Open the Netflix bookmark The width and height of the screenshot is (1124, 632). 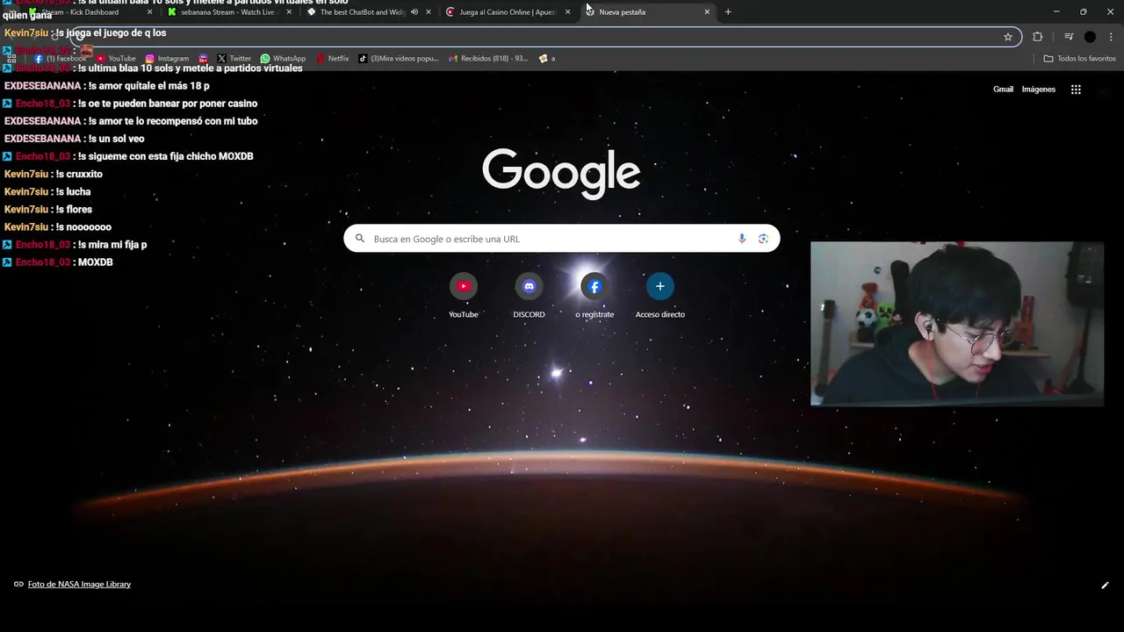tap(332, 59)
